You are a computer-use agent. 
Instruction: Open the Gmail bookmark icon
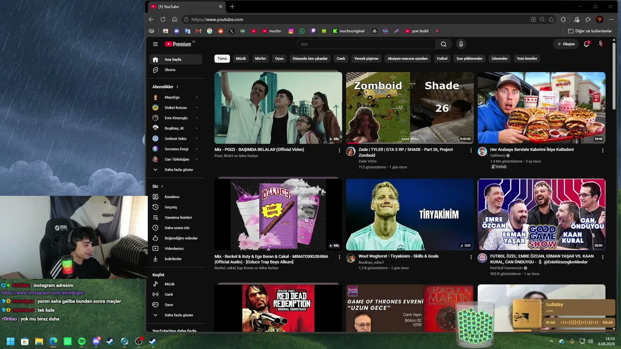click(198, 31)
